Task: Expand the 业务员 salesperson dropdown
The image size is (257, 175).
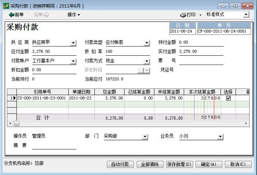Action: (x=220, y=136)
